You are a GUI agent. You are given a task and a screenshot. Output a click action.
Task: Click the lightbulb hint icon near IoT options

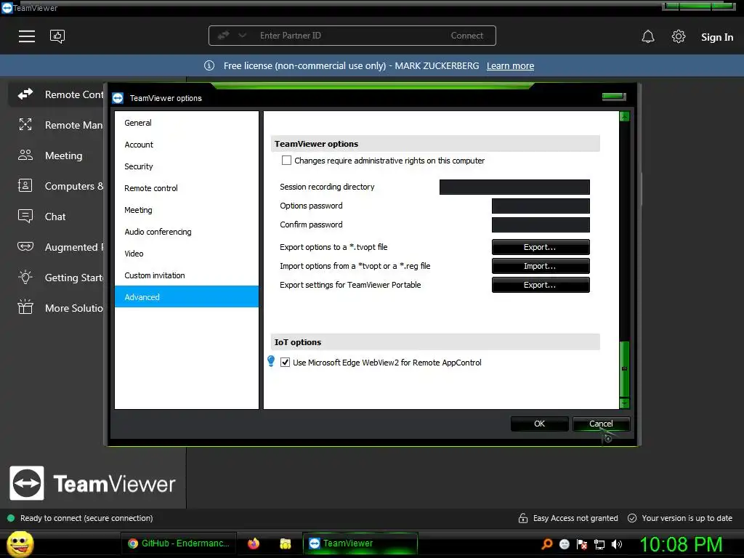[x=271, y=361]
